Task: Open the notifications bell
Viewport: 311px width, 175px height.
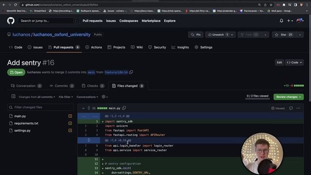Action: pyautogui.click(x=281, y=20)
